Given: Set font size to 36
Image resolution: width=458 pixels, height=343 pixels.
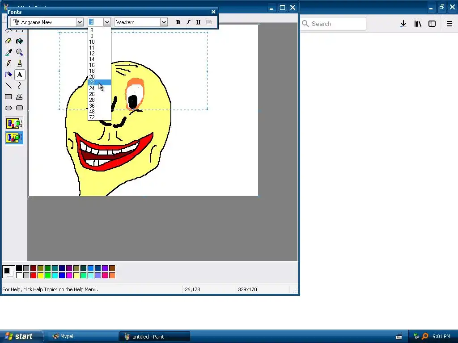Looking at the screenshot, I should 99,106.
